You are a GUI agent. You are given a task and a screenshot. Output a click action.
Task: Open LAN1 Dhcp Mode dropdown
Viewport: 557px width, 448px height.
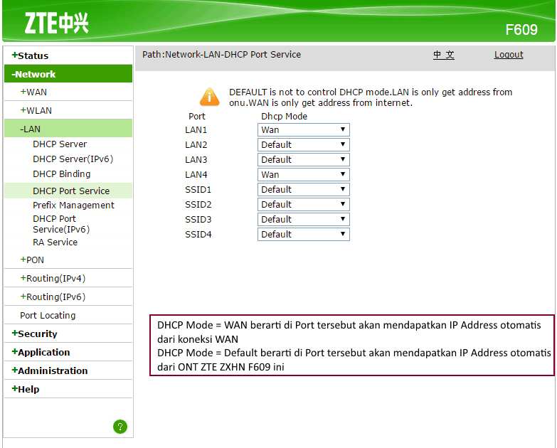303,130
